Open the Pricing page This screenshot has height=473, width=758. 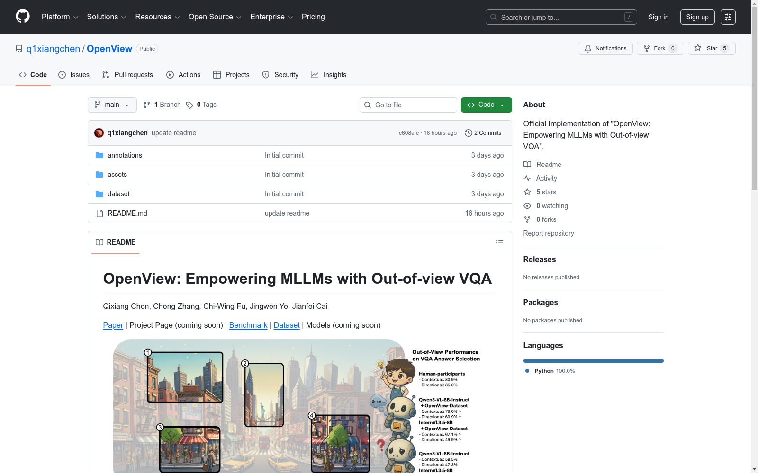313,17
